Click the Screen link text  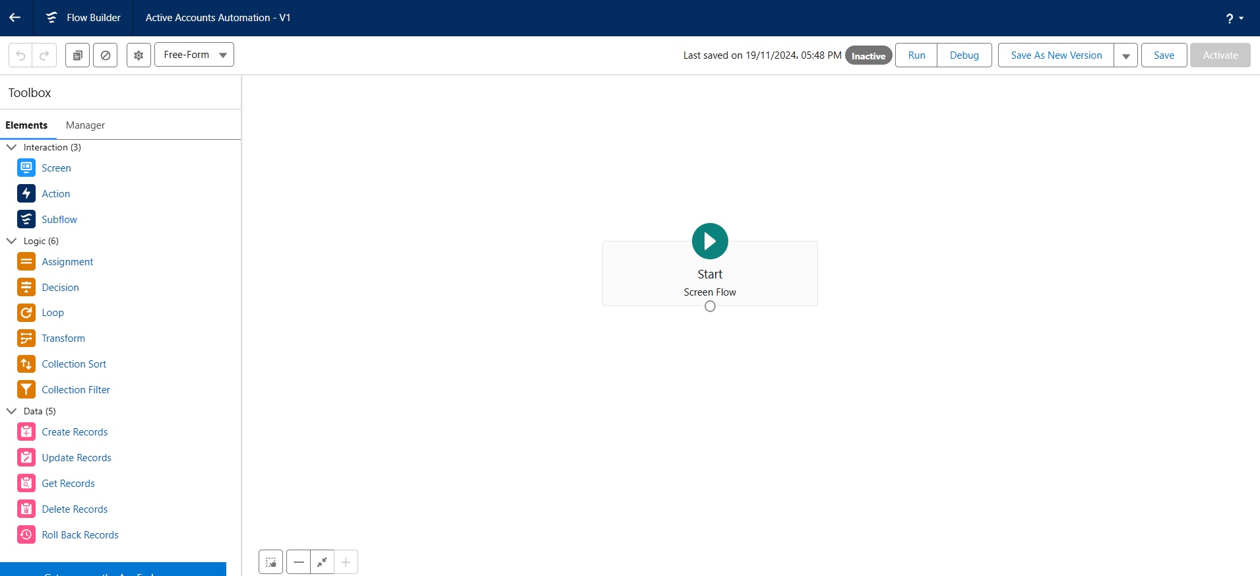tap(56, 168)
